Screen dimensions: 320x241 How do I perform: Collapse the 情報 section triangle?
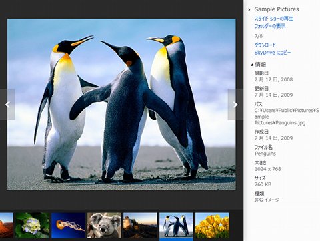coord(251,65)
